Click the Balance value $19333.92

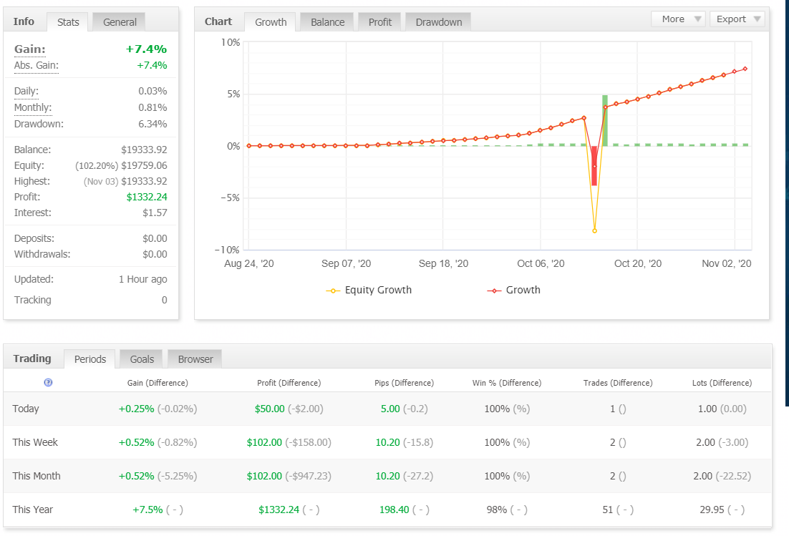click(144, 150)
